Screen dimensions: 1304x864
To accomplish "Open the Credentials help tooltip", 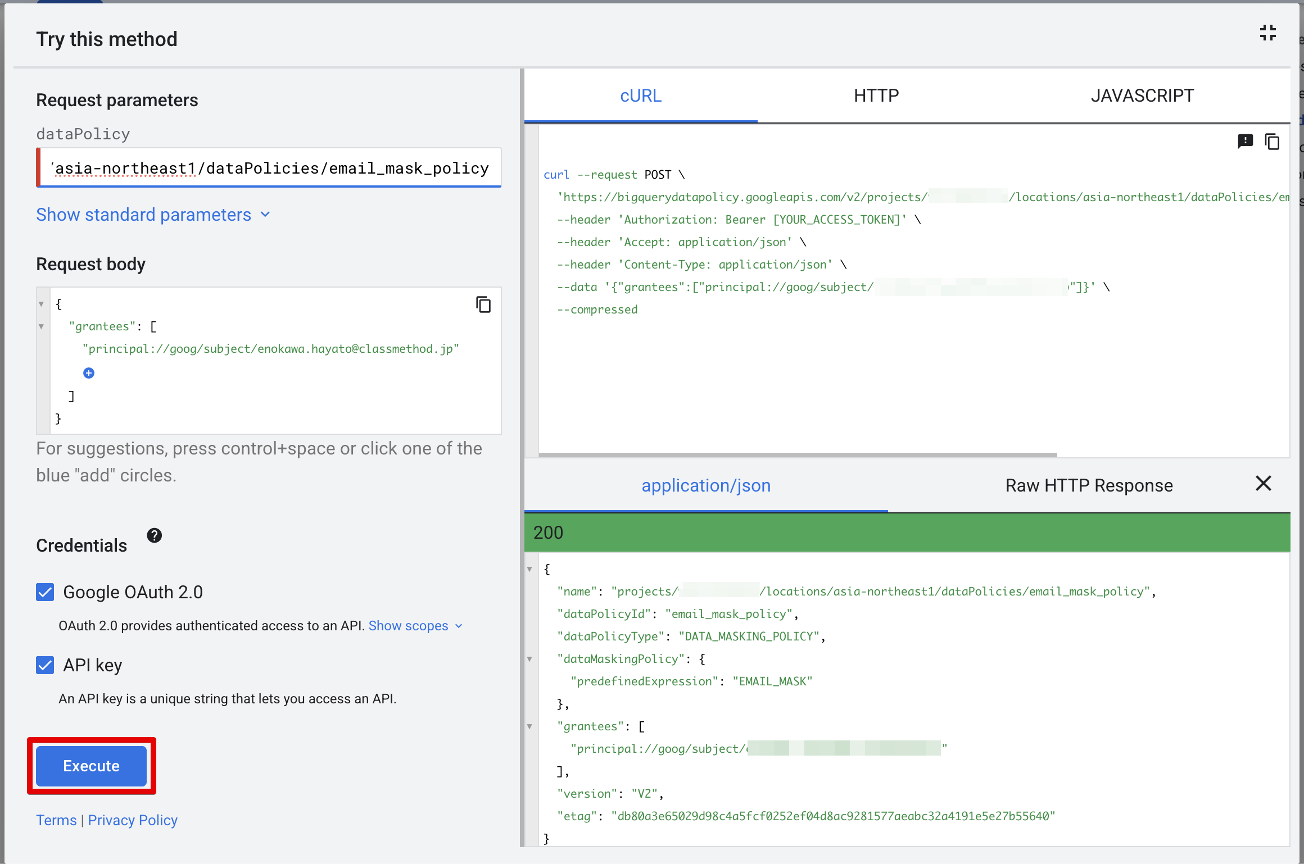I will coord(153,536).
